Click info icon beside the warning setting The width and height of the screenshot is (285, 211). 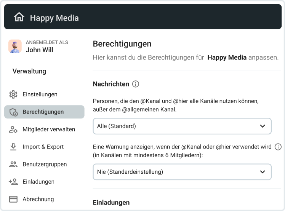(278, 147)
